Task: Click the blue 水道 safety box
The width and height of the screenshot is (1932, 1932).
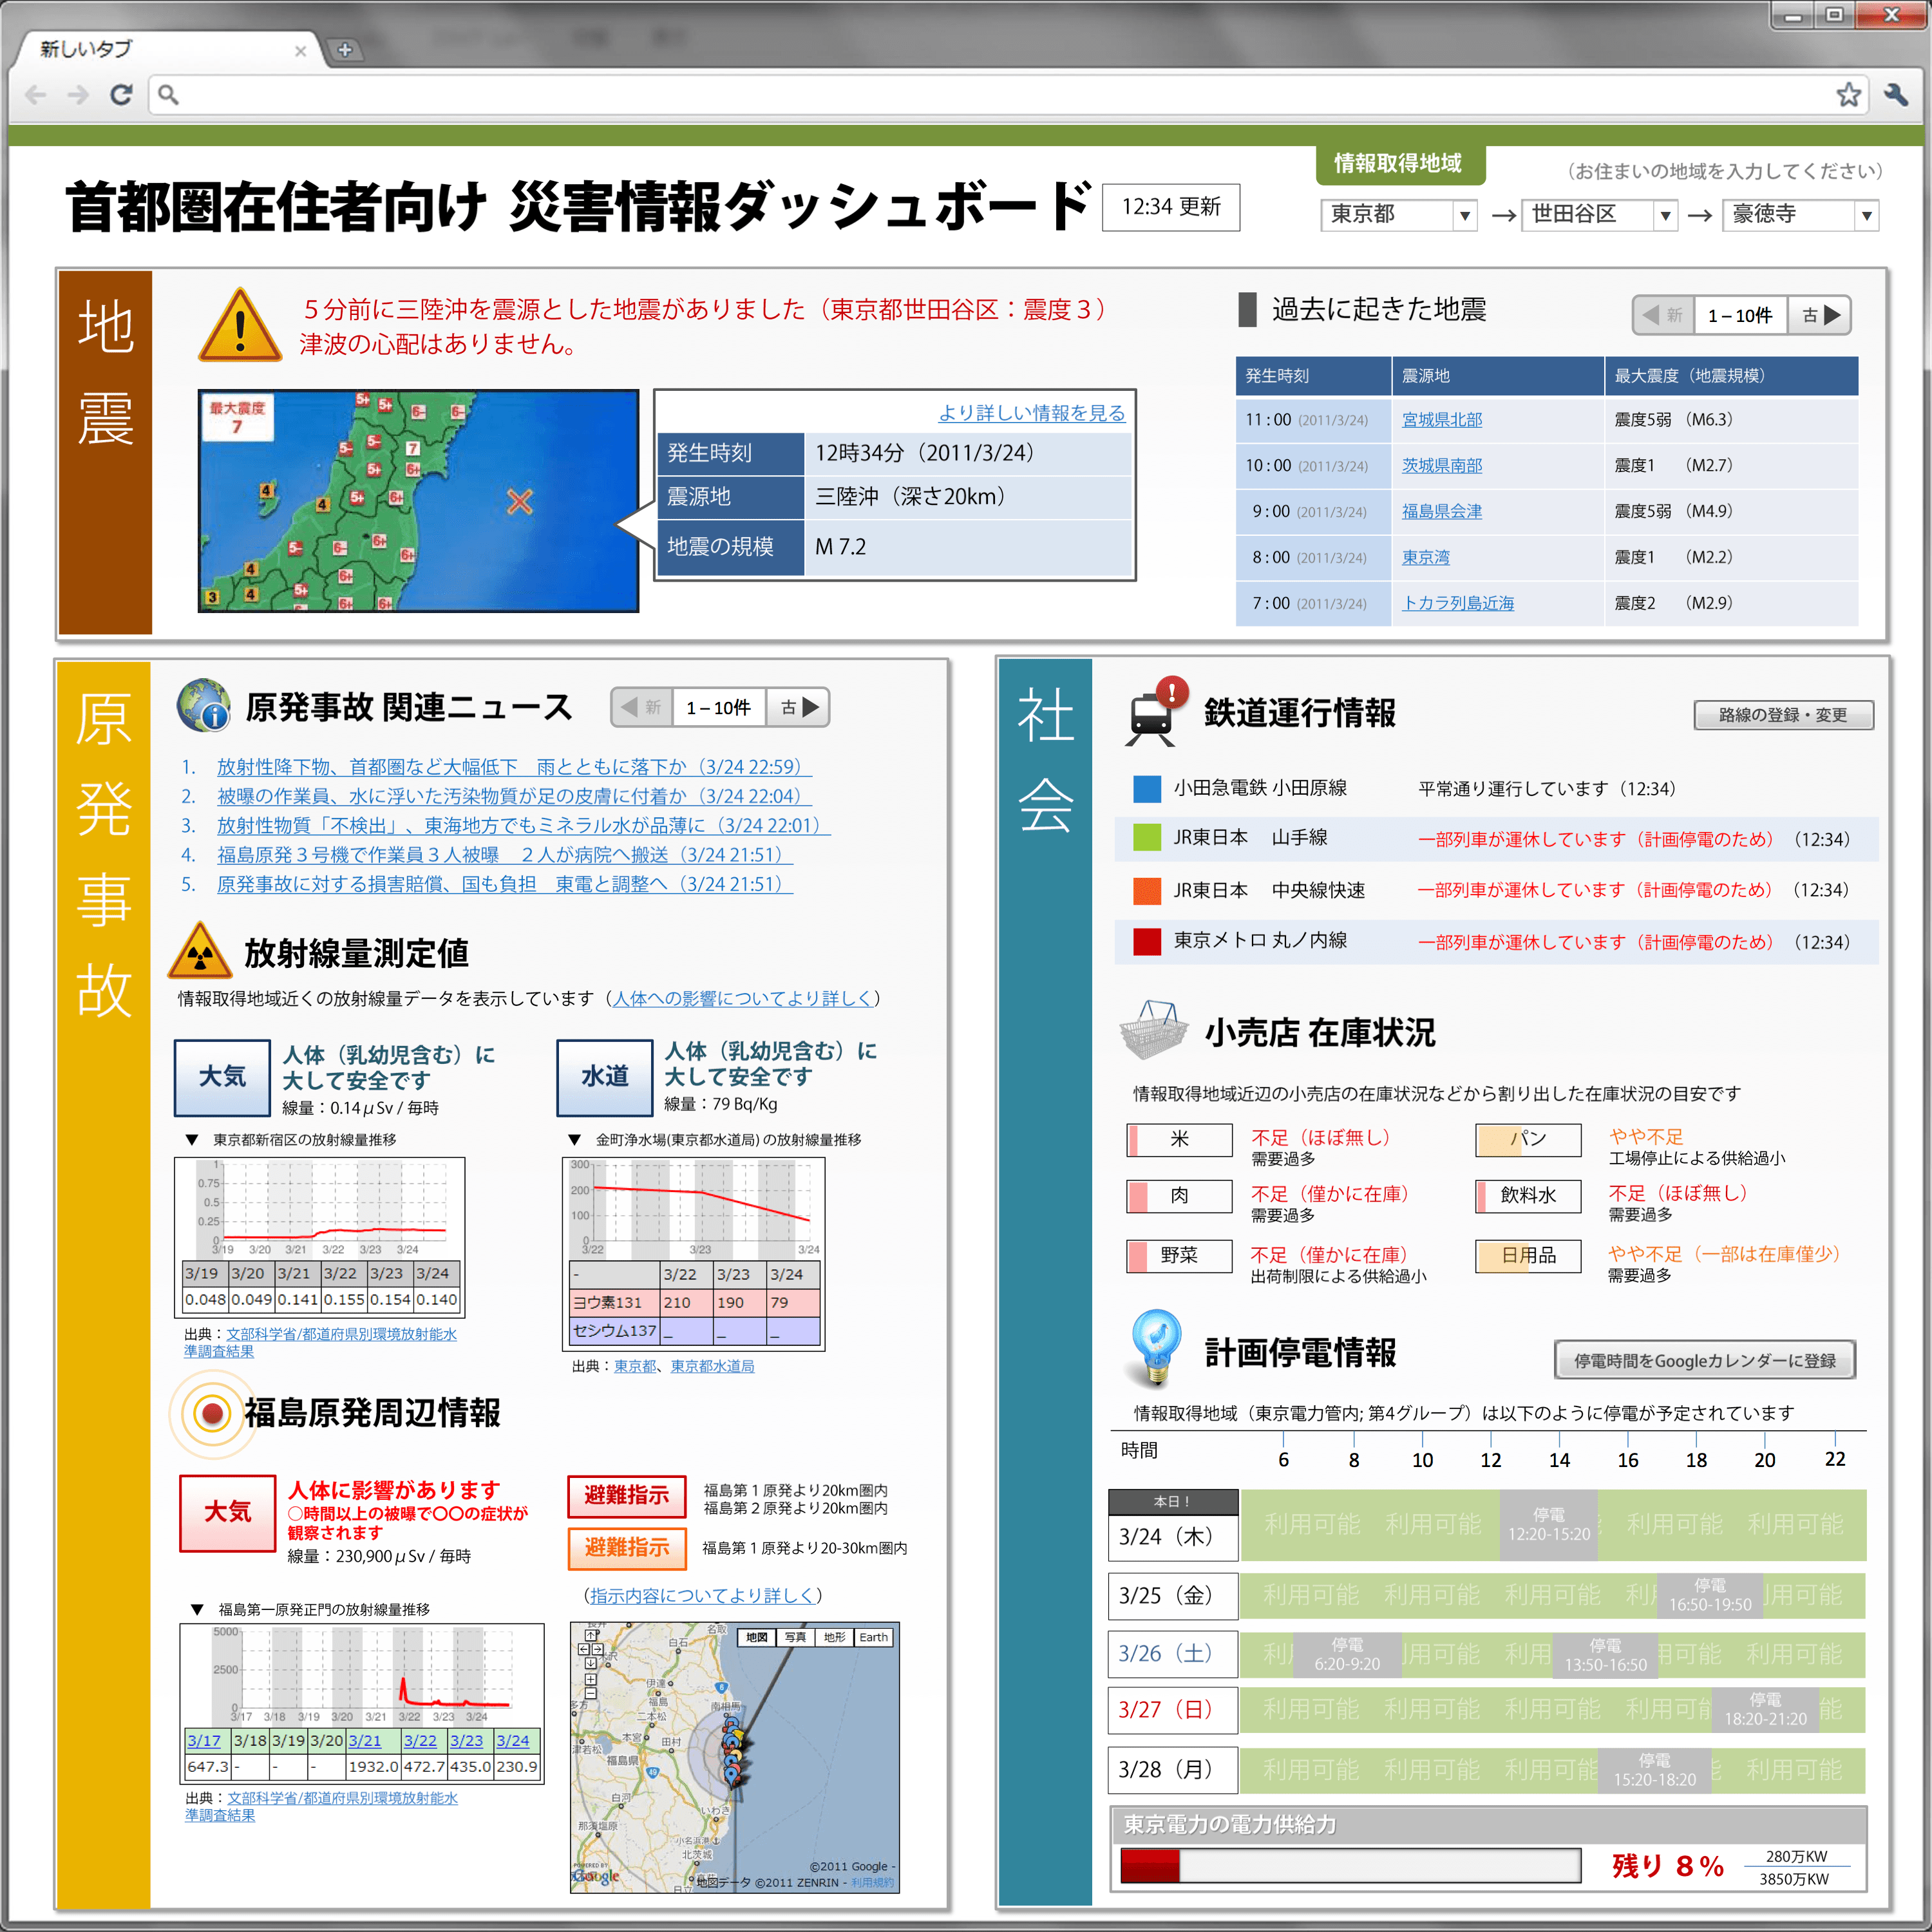Action: (605, 1077)
